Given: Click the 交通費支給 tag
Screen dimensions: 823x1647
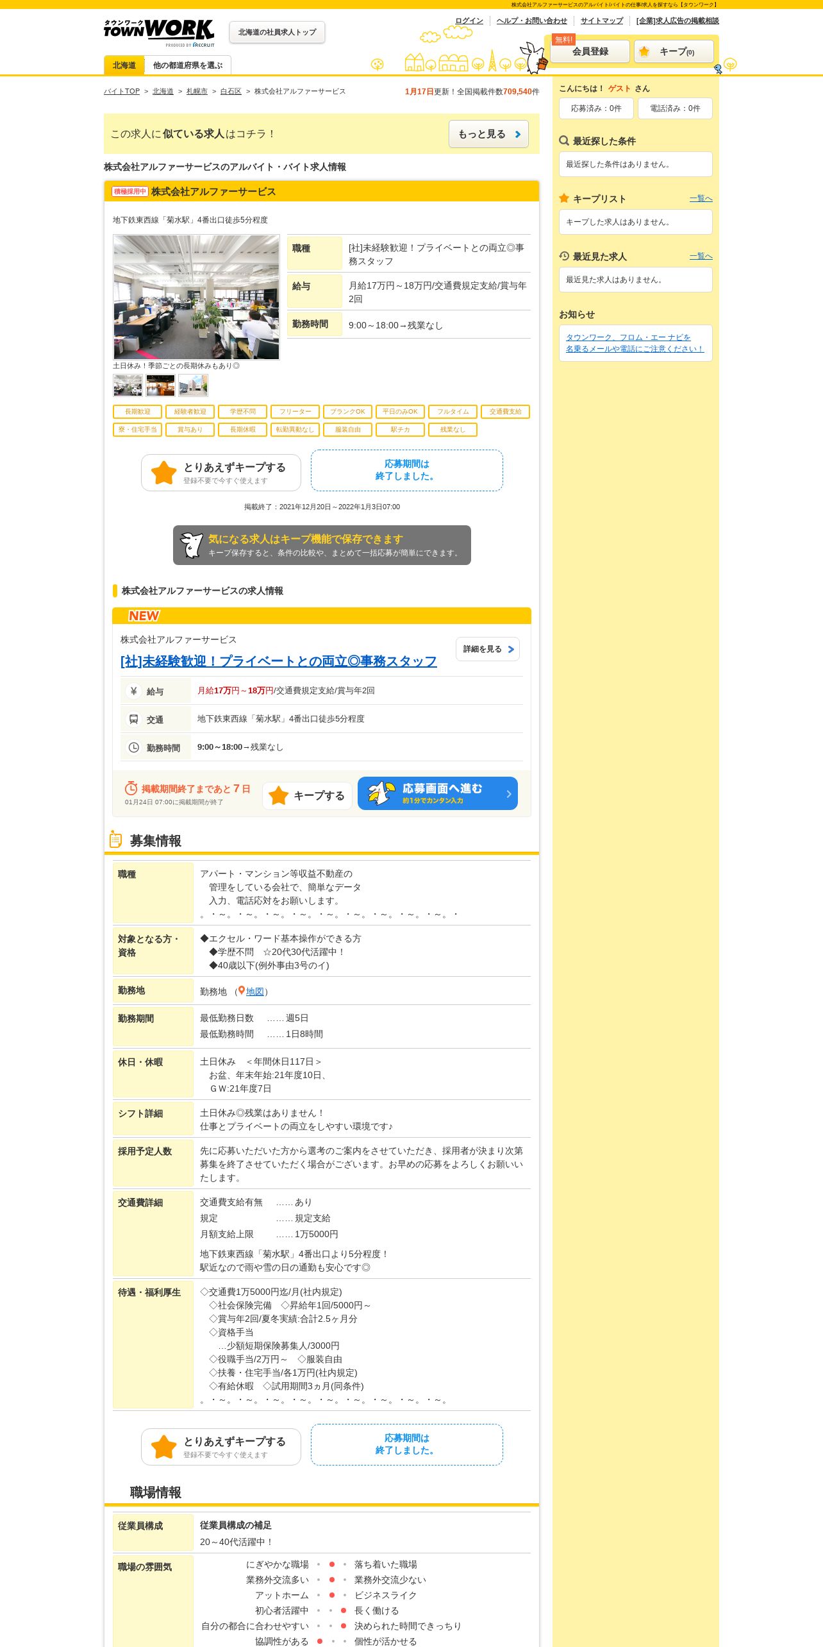Looking at the screenshot, I should 505,412.
